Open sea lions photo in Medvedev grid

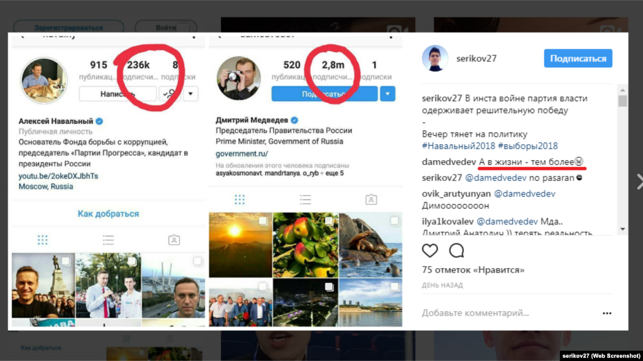click(371, 245)
